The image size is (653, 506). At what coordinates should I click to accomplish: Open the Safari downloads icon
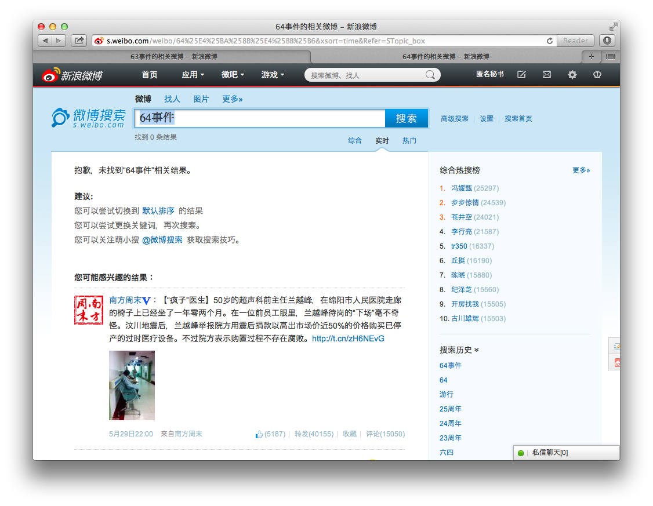[607, 41]
